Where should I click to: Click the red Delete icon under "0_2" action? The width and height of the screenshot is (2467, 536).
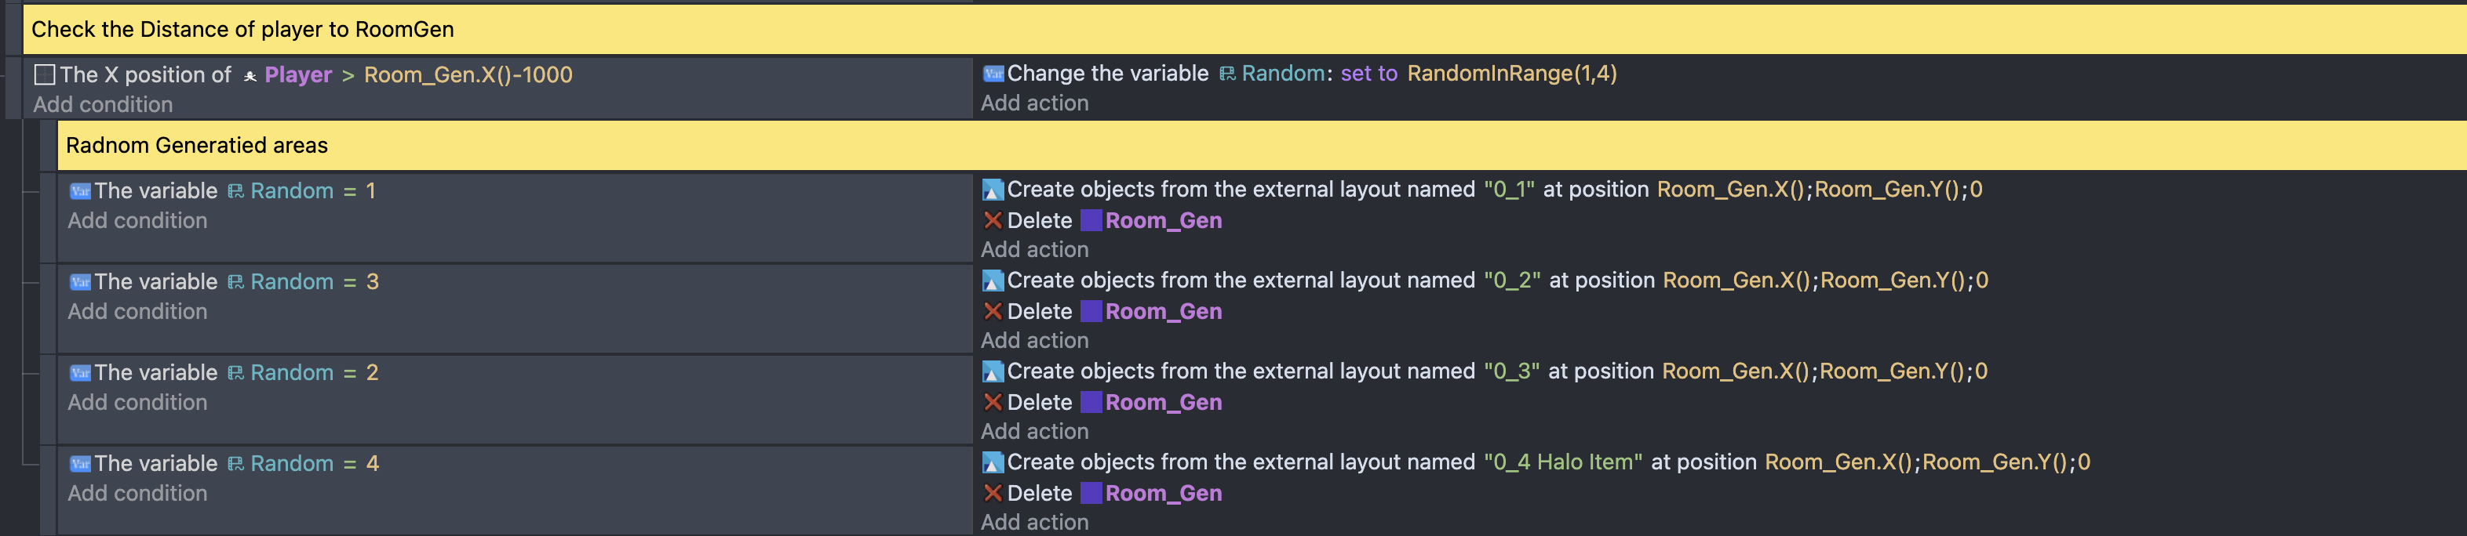(x=993, y=312)
